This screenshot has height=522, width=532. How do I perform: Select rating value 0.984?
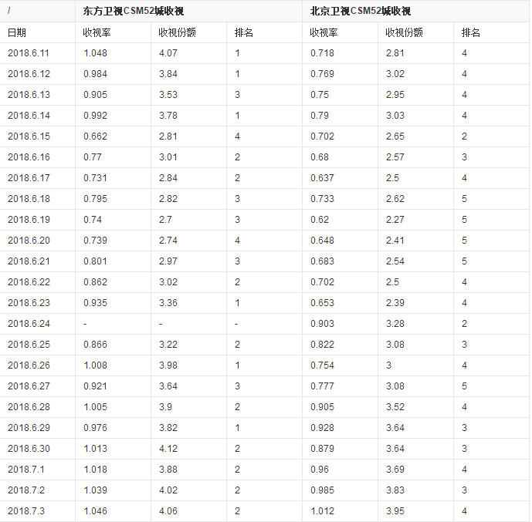95,74
